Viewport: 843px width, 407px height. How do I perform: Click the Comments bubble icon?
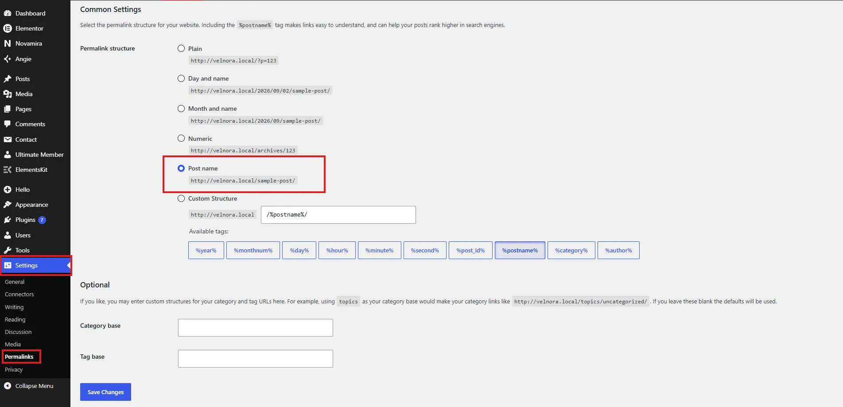8,124
